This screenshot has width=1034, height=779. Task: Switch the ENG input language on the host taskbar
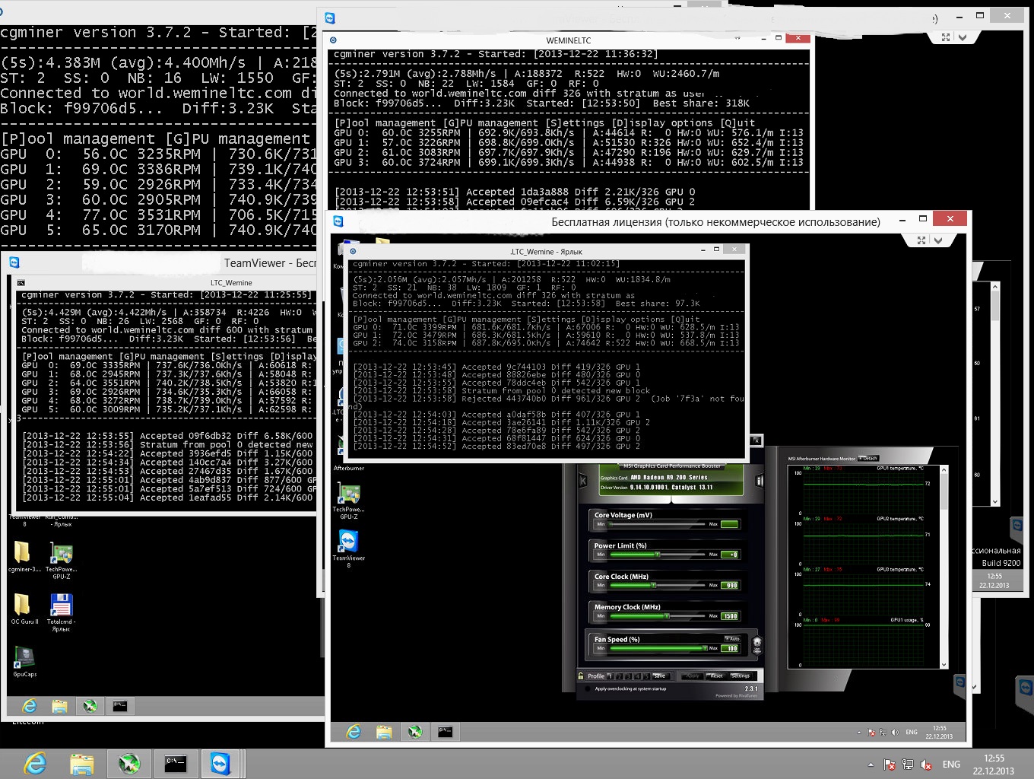[951, 765]
